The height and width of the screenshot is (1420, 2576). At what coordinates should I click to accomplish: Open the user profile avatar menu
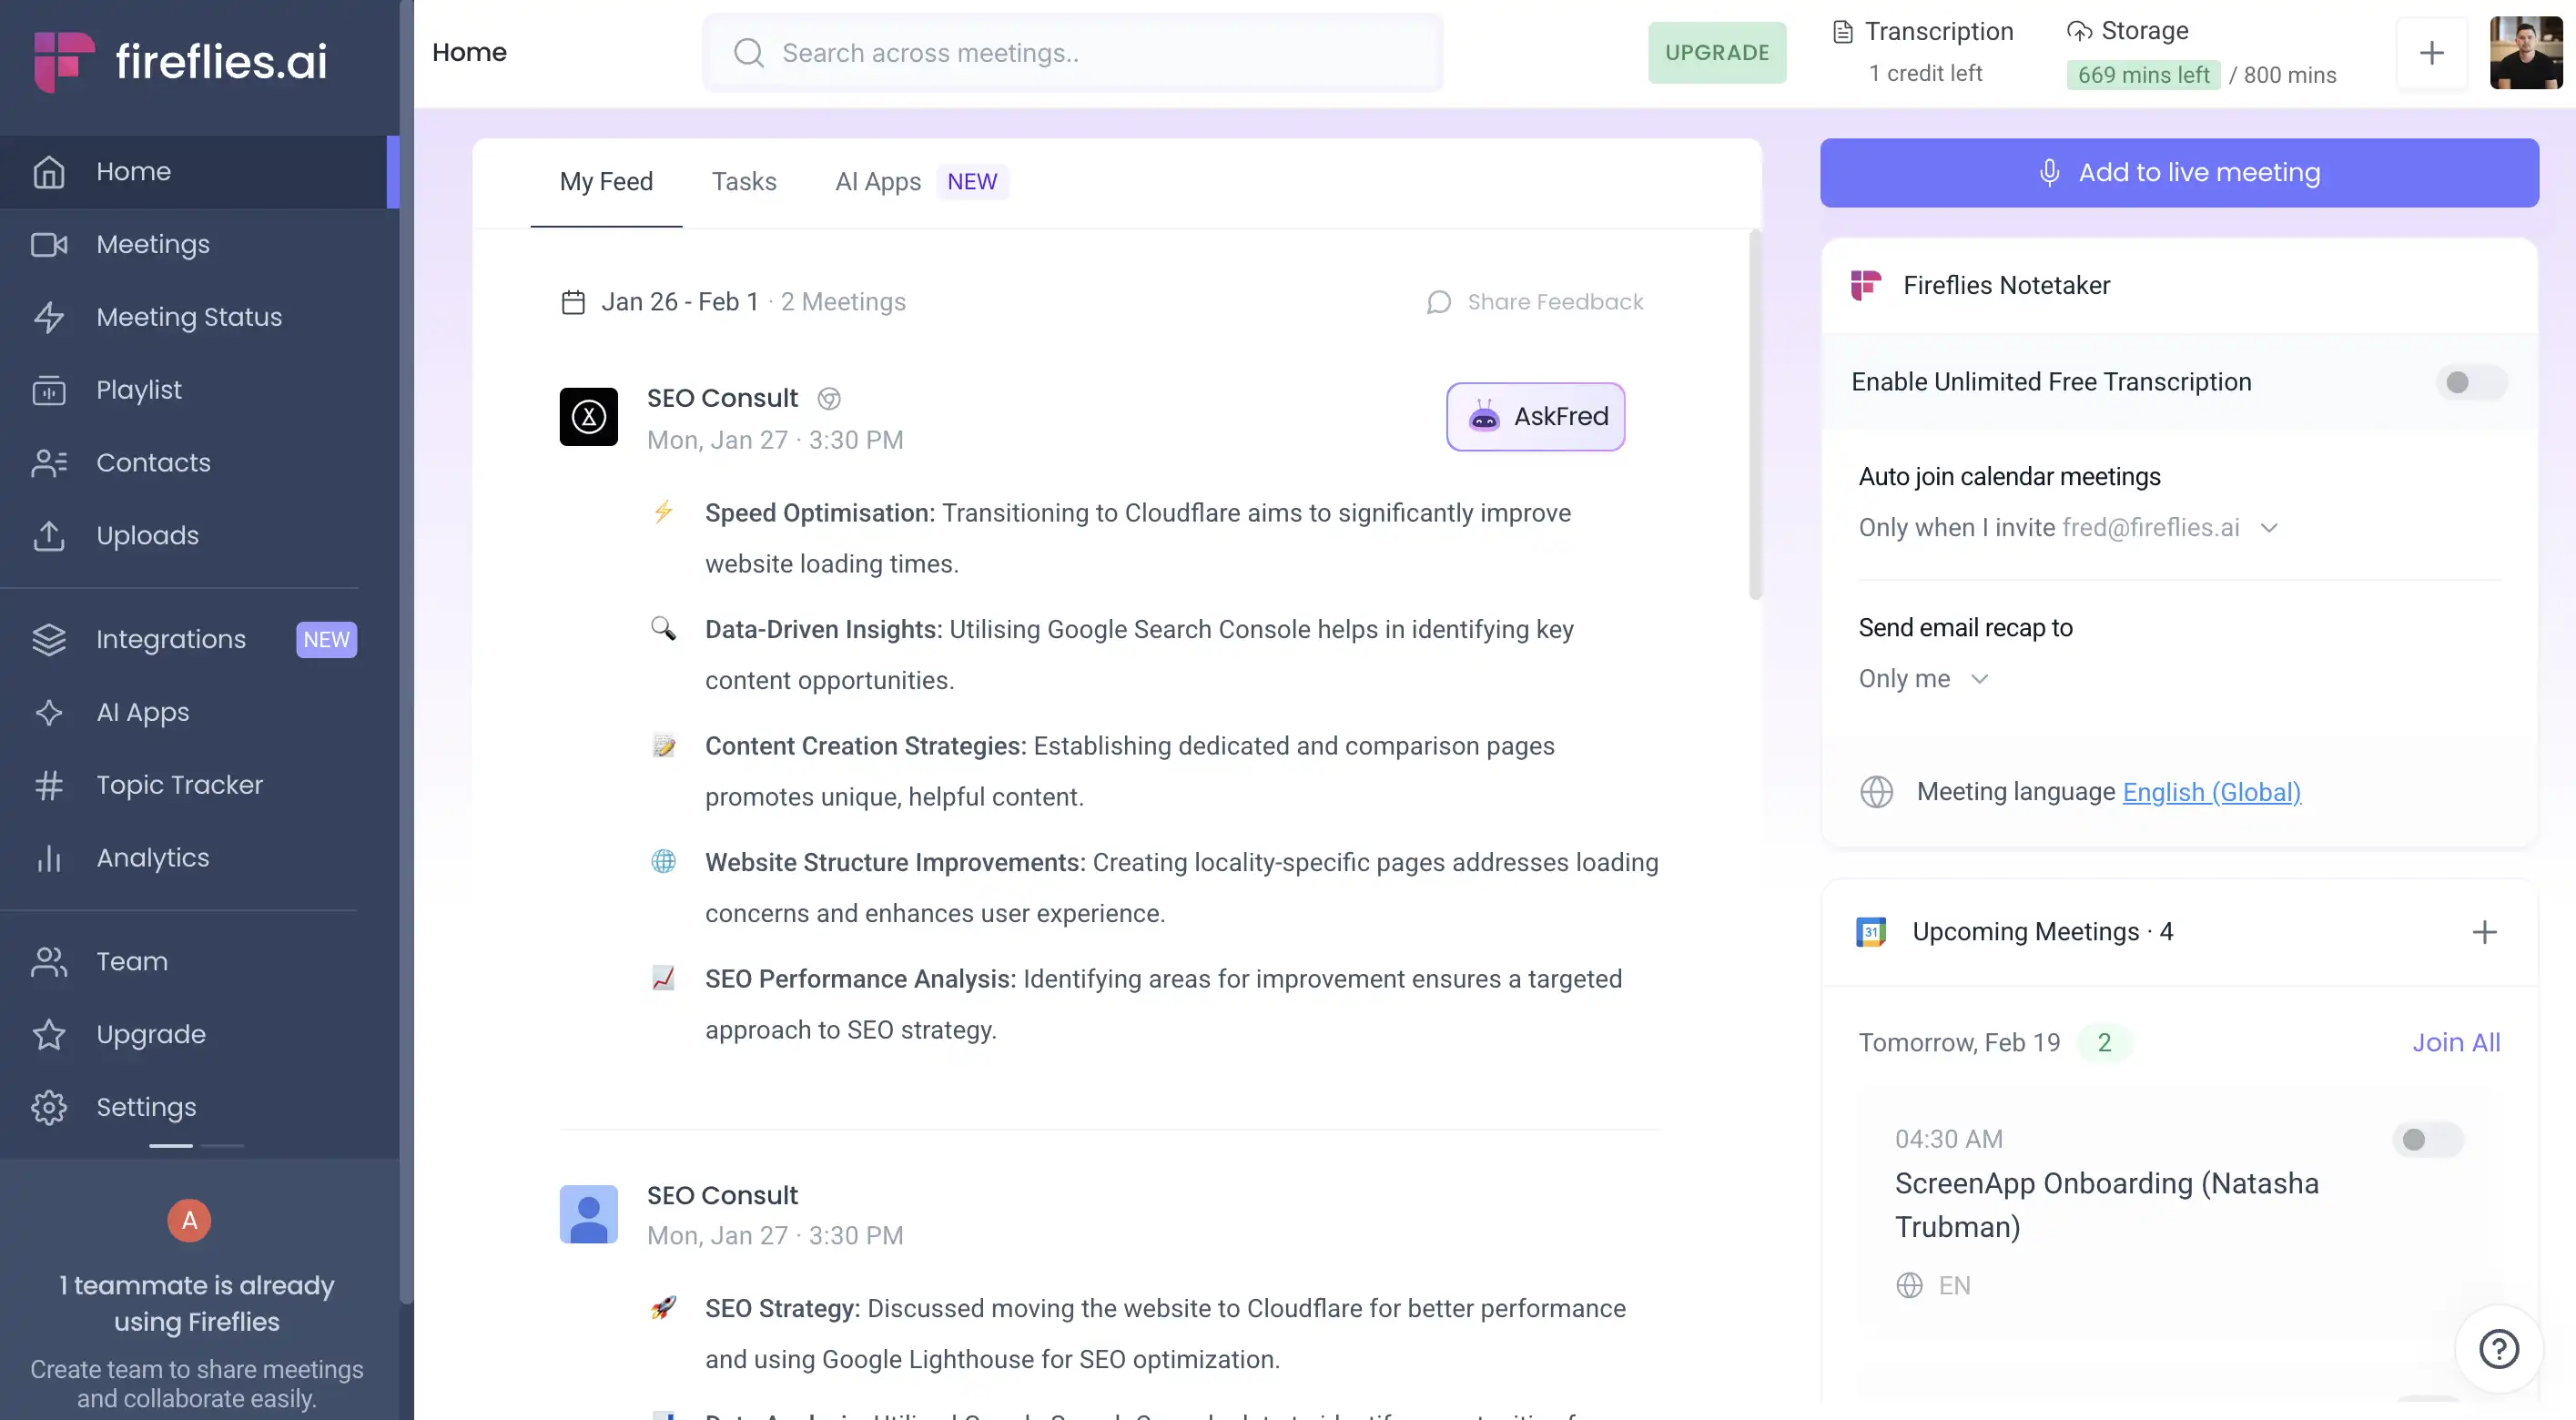click(x=2525, y=53)
